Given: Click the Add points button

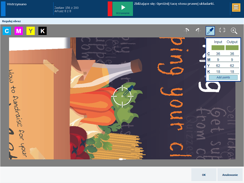Looking at the screenshot, I should 223,77.
